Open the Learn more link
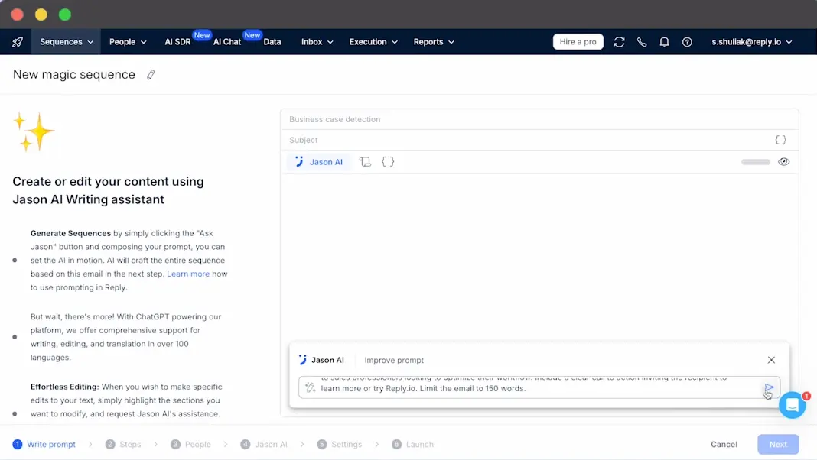Screen dimensions: 817x460 [188, 274]
